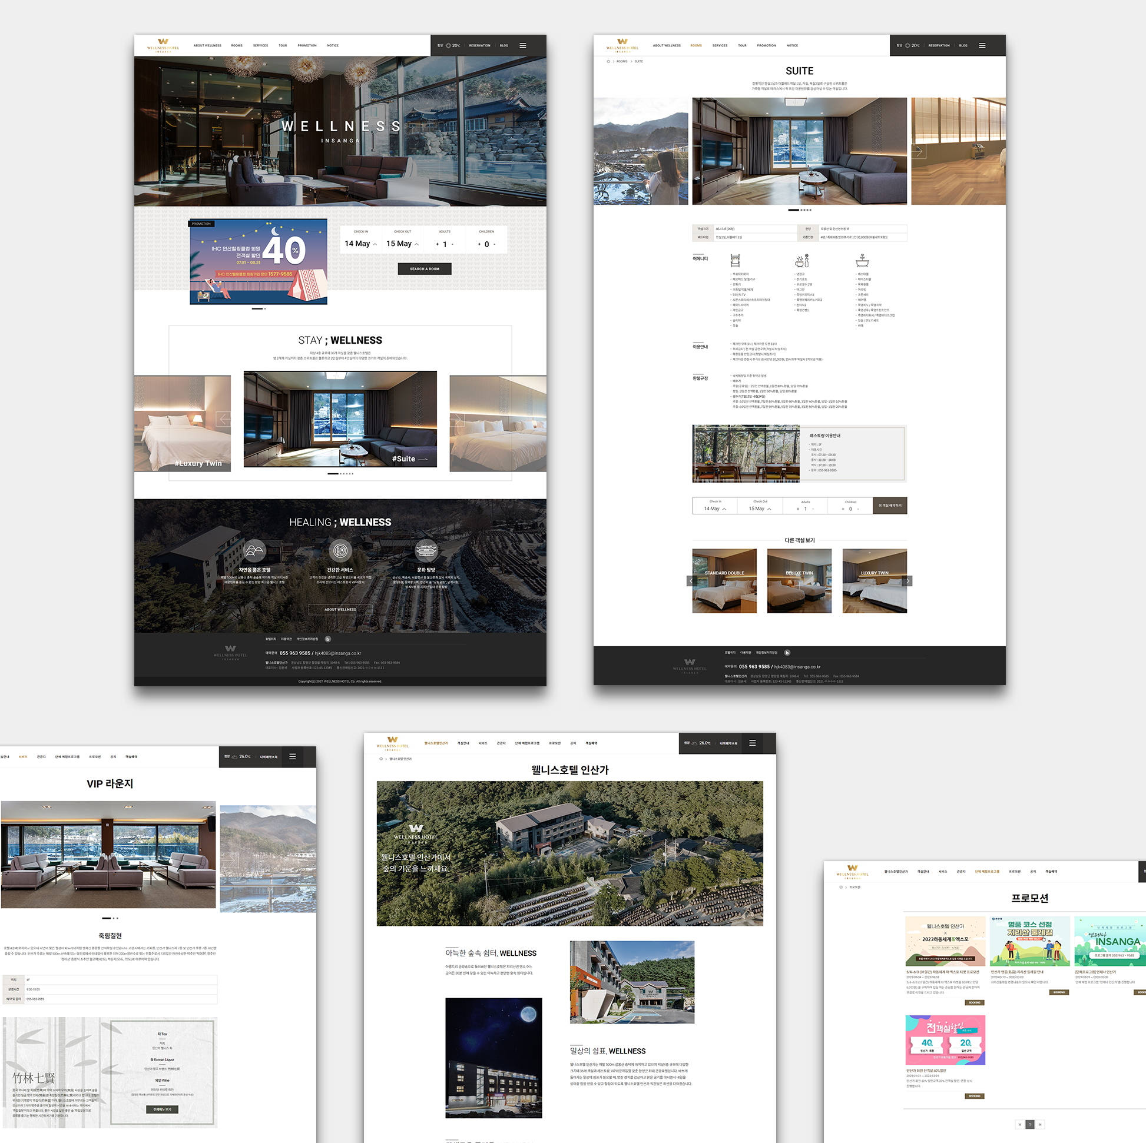Open #Suite room card on home page
1146x1143 pixels.
pos(340,419)
